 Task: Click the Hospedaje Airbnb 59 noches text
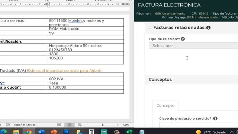[x=75, y=46]
